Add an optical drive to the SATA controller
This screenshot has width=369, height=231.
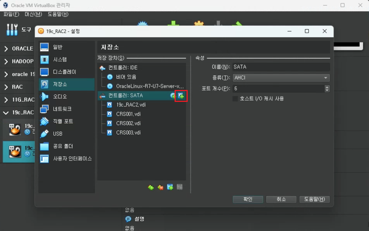tap(173, 96)
